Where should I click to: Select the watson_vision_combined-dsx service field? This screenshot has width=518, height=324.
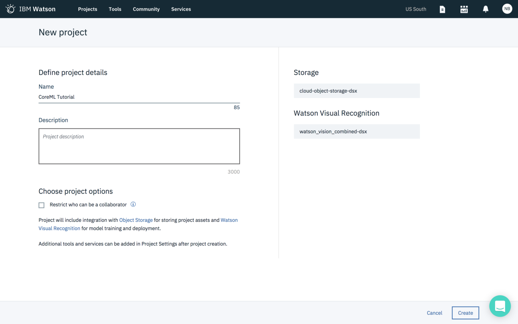click(x=356, y=132)
